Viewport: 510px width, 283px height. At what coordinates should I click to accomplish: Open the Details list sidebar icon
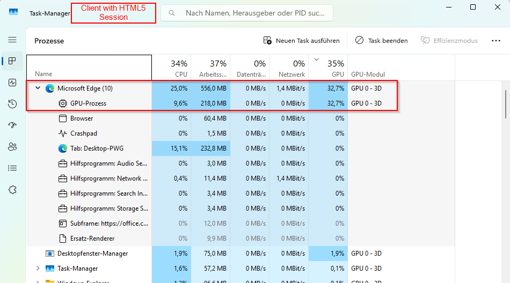(x=12, y=168)
